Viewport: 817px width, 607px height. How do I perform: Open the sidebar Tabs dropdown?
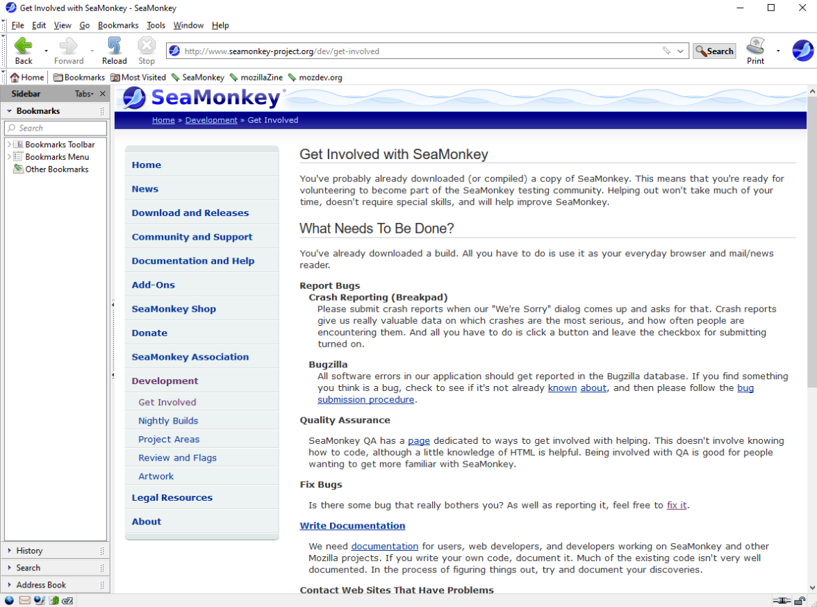tap(84, 94)
